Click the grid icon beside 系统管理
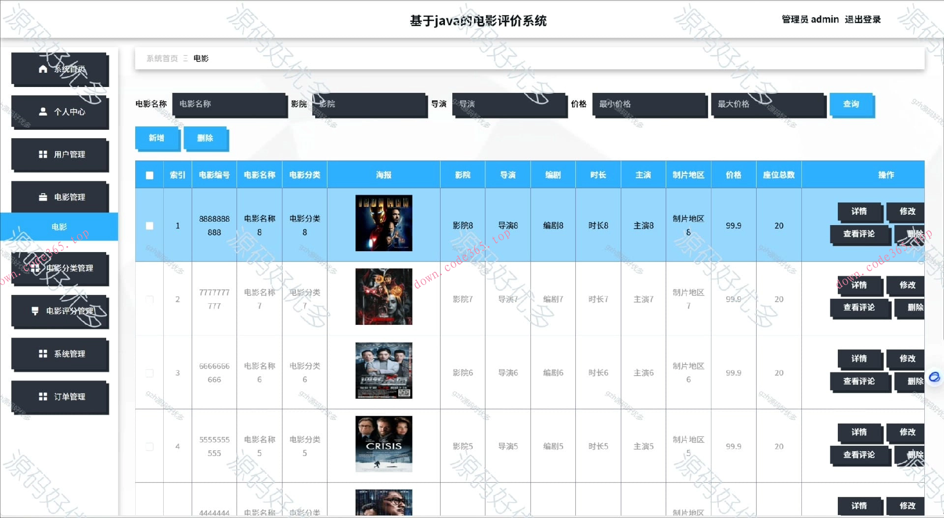944x518 pixels. [43, 353]
